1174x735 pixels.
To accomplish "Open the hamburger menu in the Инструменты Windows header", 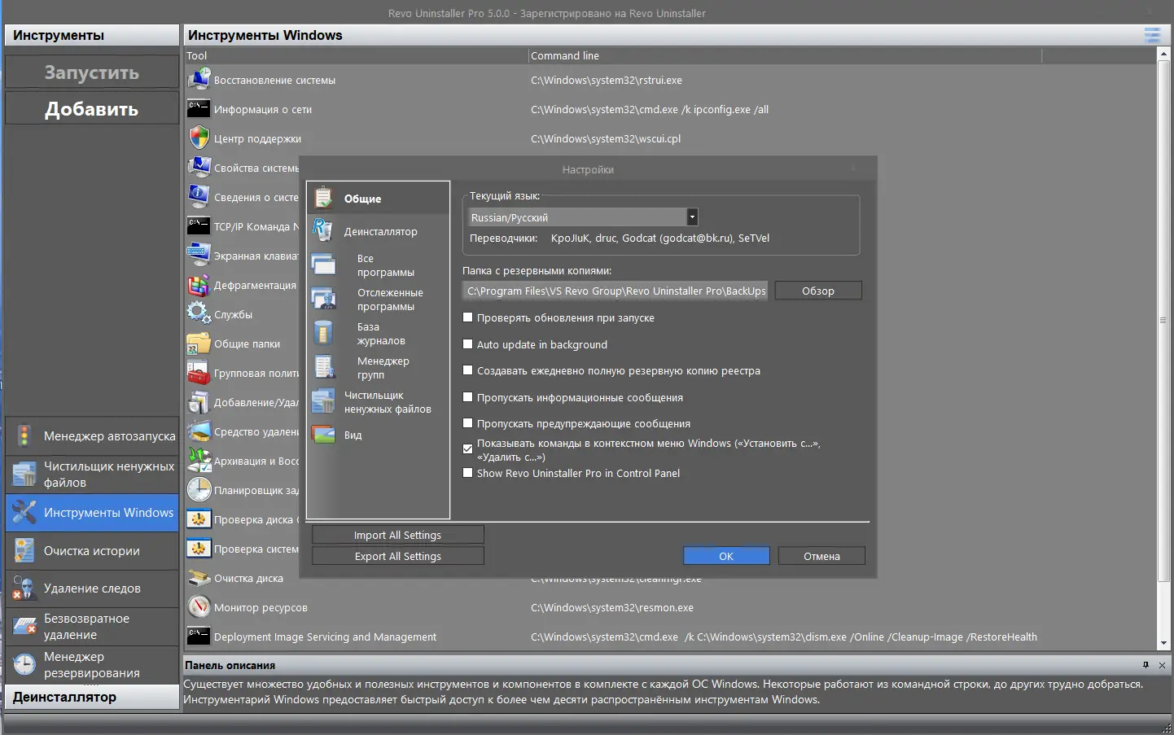I will 1152,35.
